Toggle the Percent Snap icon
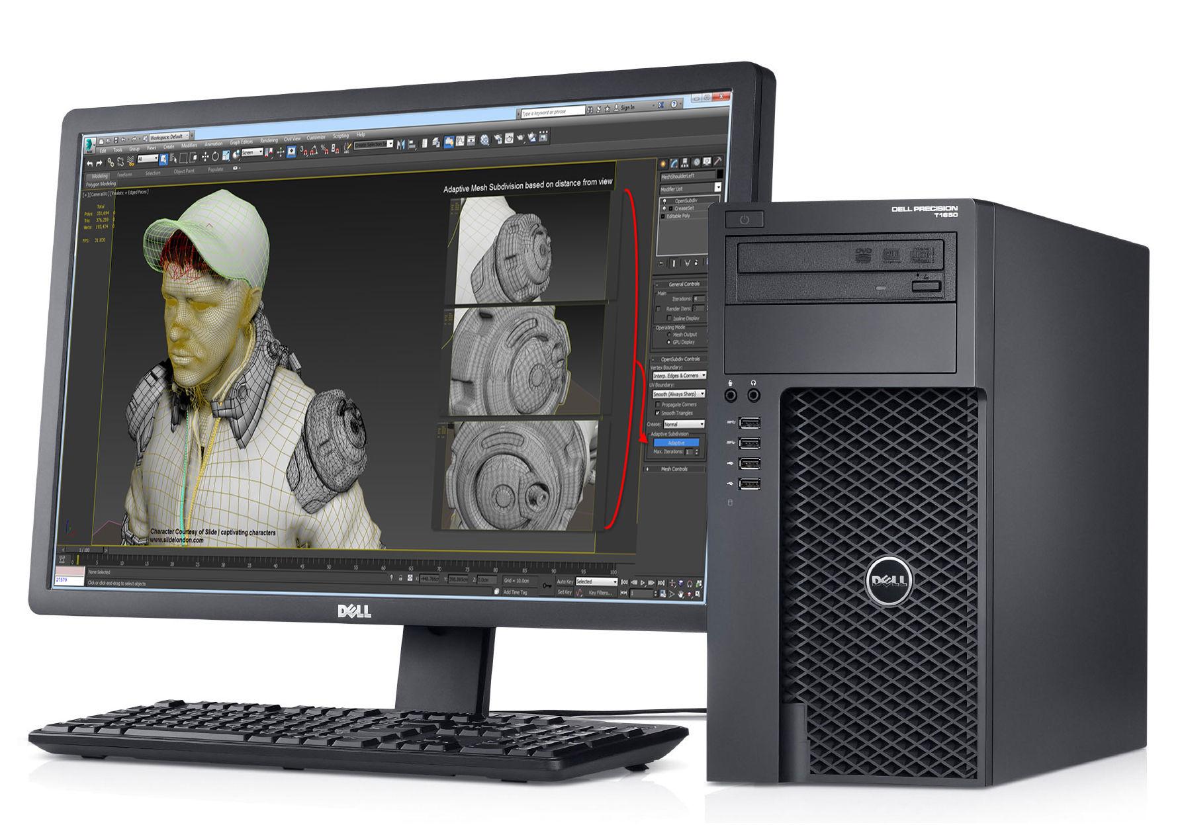 click(x=324, y=149)
